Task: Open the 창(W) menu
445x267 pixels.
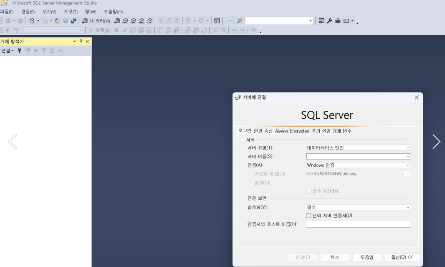Action: click(x=91, y=12)
